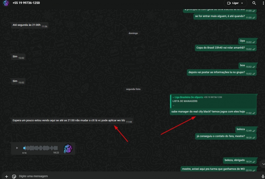Click the LBE avatar on voice message

[x=68, y=148]
